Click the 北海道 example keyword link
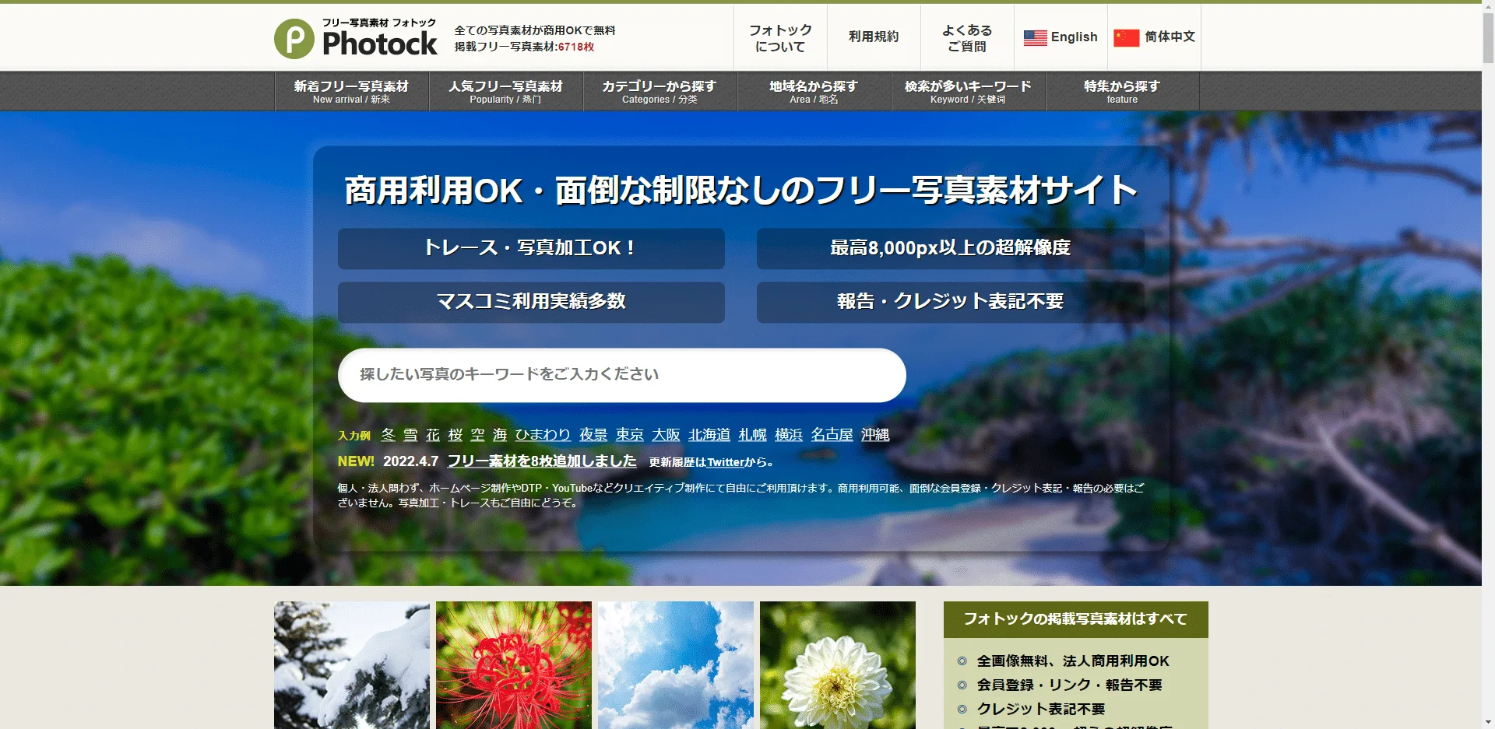The width and height of the screenshot is (1495, 729). 709,435
